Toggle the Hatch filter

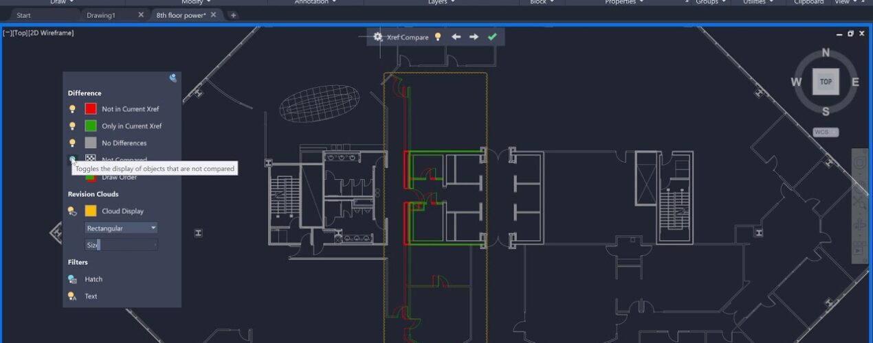tap(72, 279)
